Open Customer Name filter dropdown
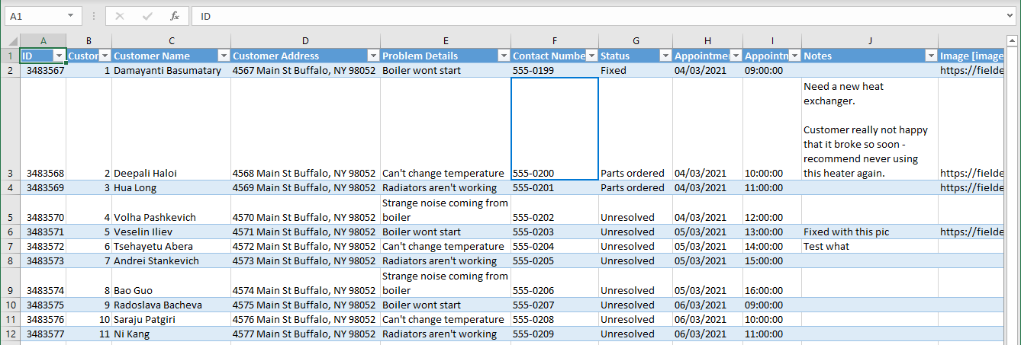1021x345 pixels. [x=224, y=56]
